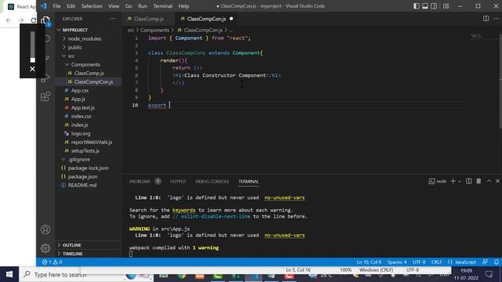This screenshot has width=502, height=282.
Task: Click errors and warnings status indicator
Action: (x=52, y=262)
